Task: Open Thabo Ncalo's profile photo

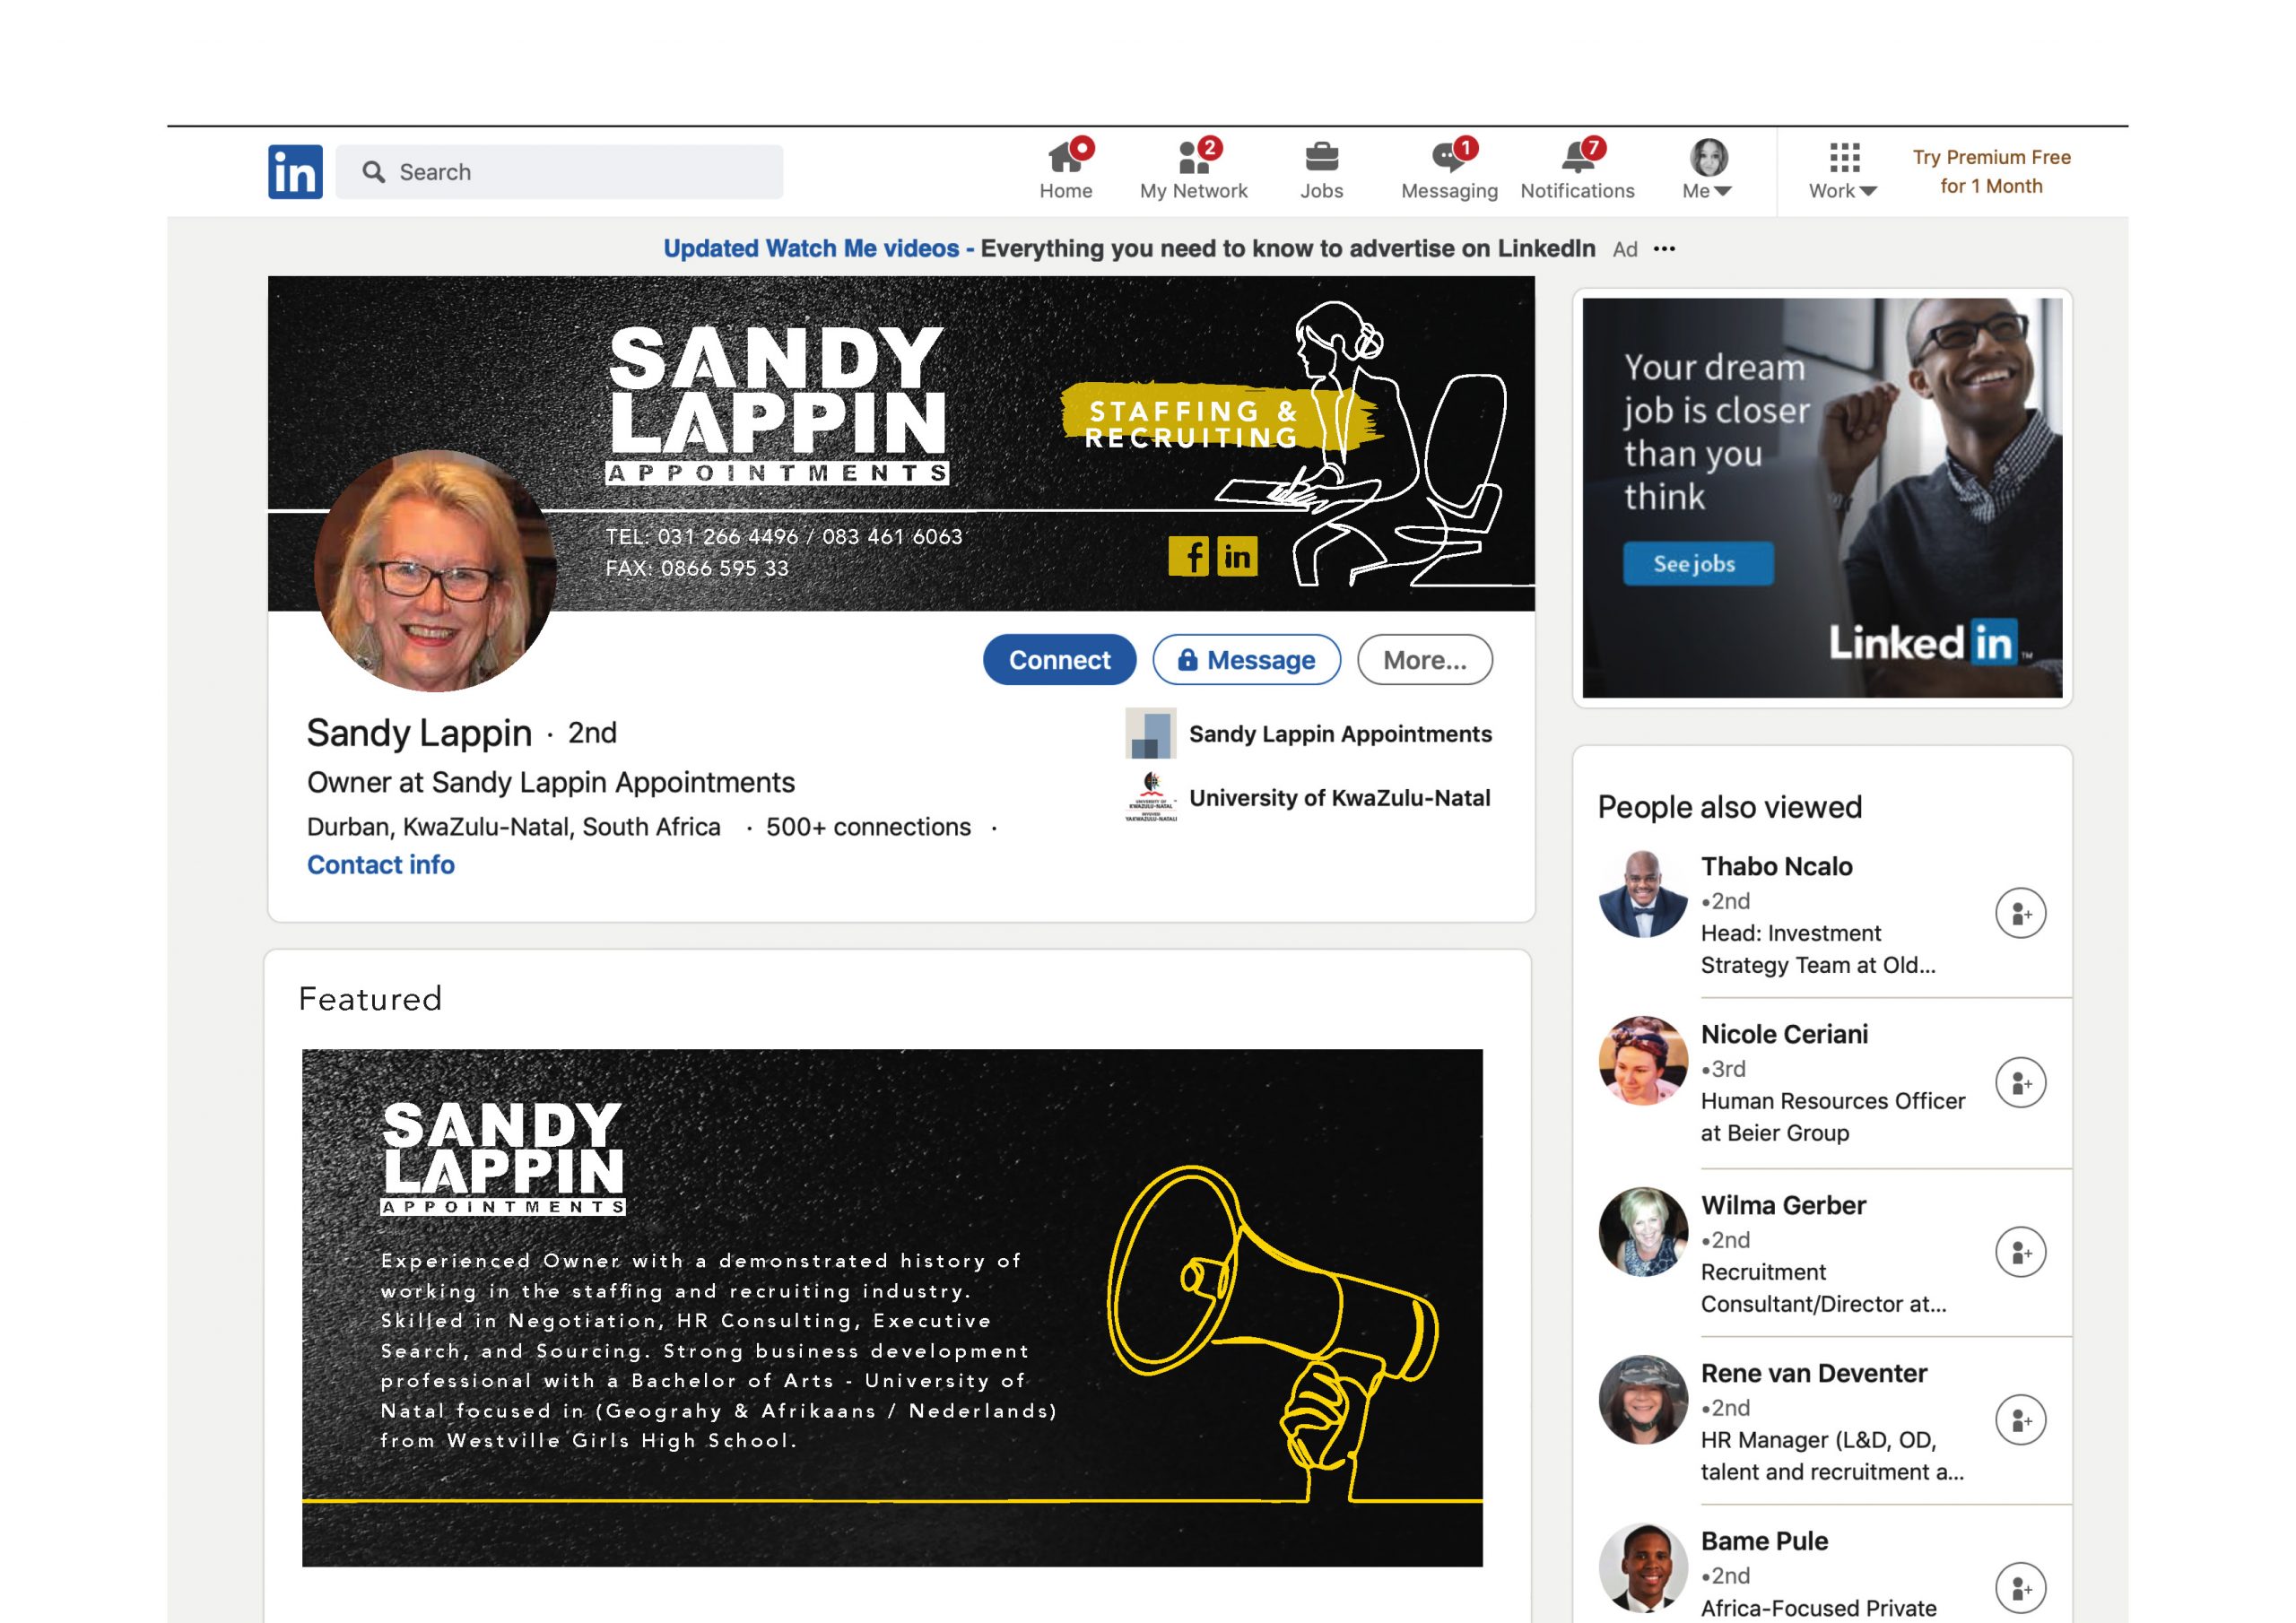Action: pos(1642,893)
